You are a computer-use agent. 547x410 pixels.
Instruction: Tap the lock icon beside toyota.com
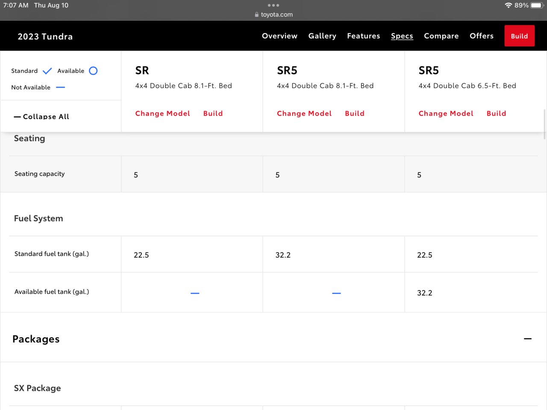pos(256,15)
